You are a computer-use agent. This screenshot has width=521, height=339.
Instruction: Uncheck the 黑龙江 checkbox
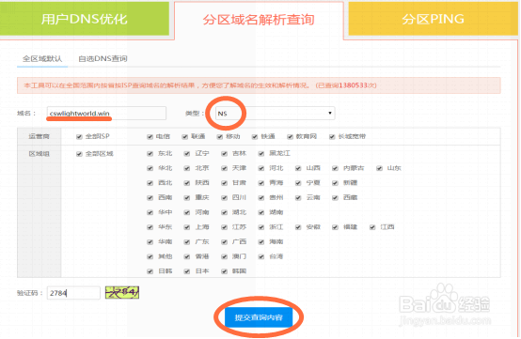click(x=261, y=154)
